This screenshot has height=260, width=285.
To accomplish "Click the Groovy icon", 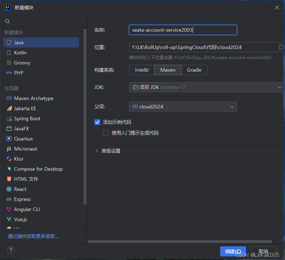I will [9, 63].
